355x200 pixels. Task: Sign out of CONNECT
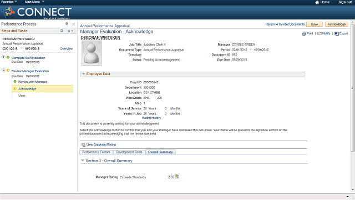tap(345, 2)
